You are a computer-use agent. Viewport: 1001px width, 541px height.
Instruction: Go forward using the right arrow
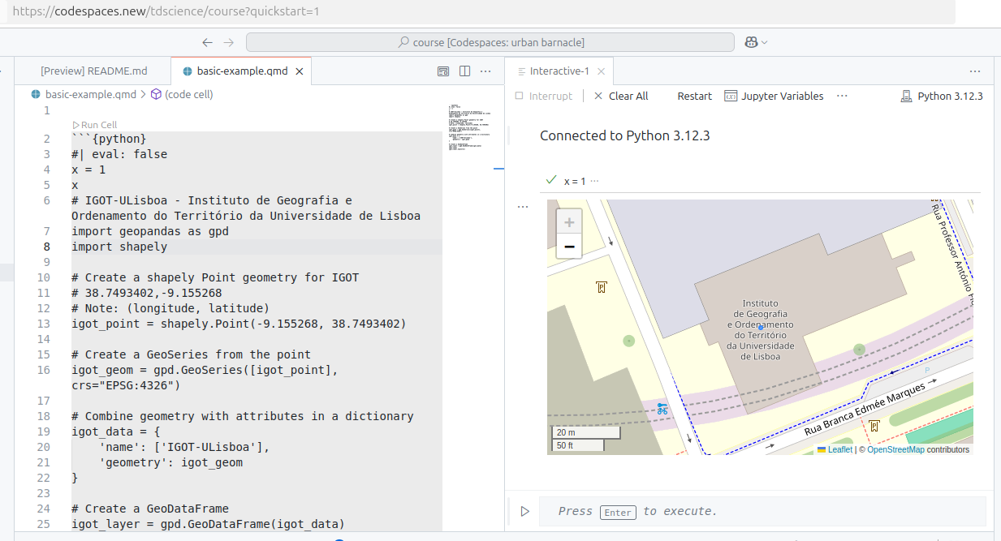(x=229, y=42)
